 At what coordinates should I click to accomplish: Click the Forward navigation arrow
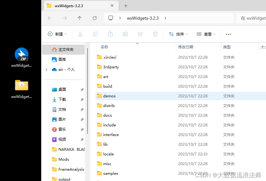pyautogui.click(x=65, y=18)
